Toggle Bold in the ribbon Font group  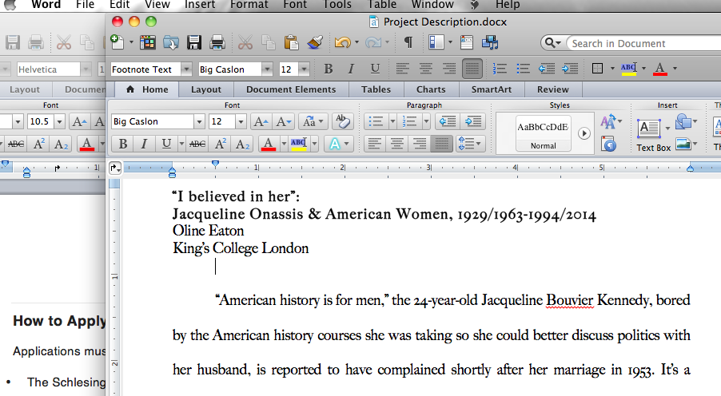coord(123,144)
